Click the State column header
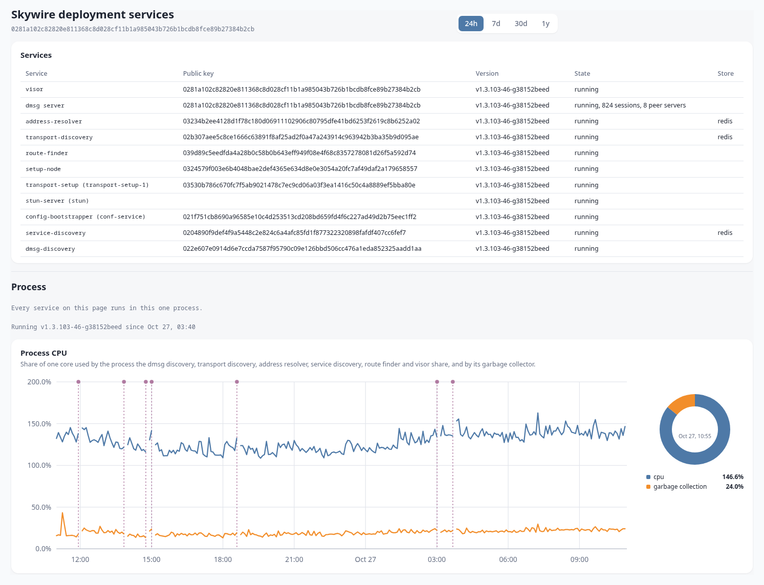This screenshot has height=585, width=764. point(582,74)
